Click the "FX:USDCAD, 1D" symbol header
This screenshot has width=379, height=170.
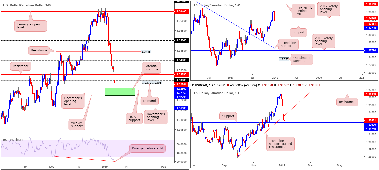pos(202,85)
